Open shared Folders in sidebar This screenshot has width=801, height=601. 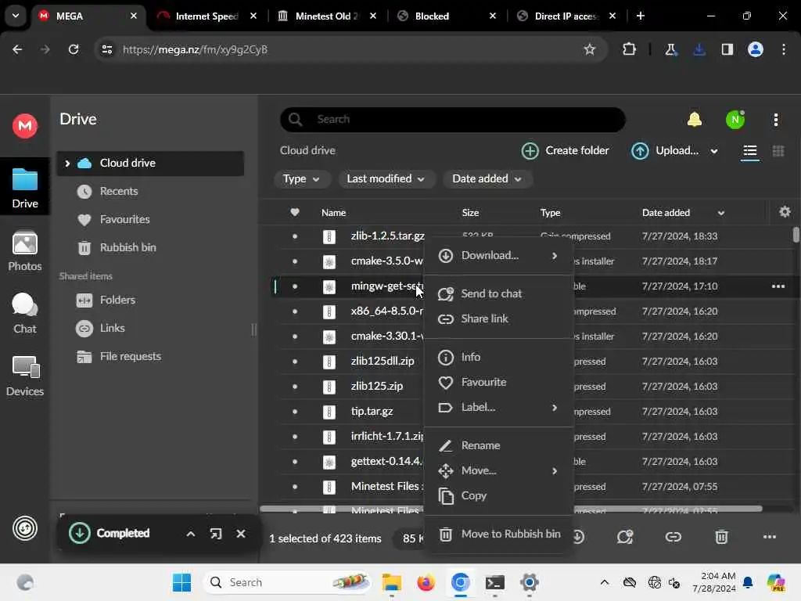click(150, 300)
